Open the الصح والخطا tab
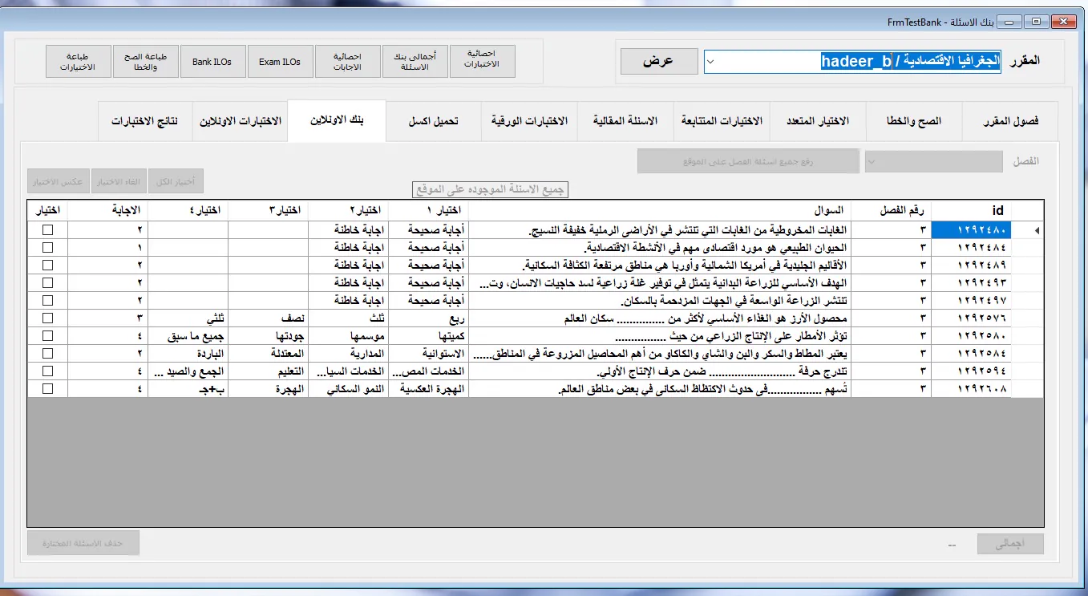Viewport: 1088px width, 596px height. [x=914, y=121]
